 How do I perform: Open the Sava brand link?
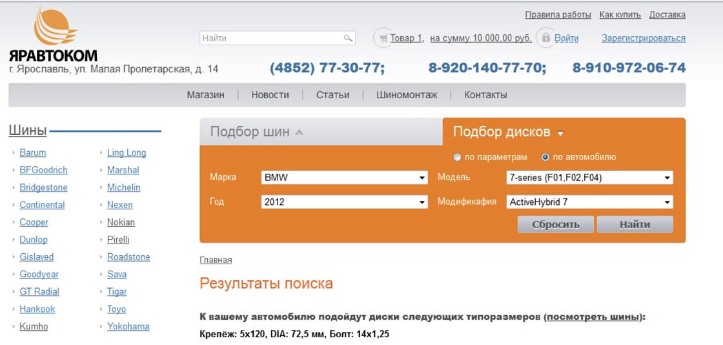pos(117,275)
